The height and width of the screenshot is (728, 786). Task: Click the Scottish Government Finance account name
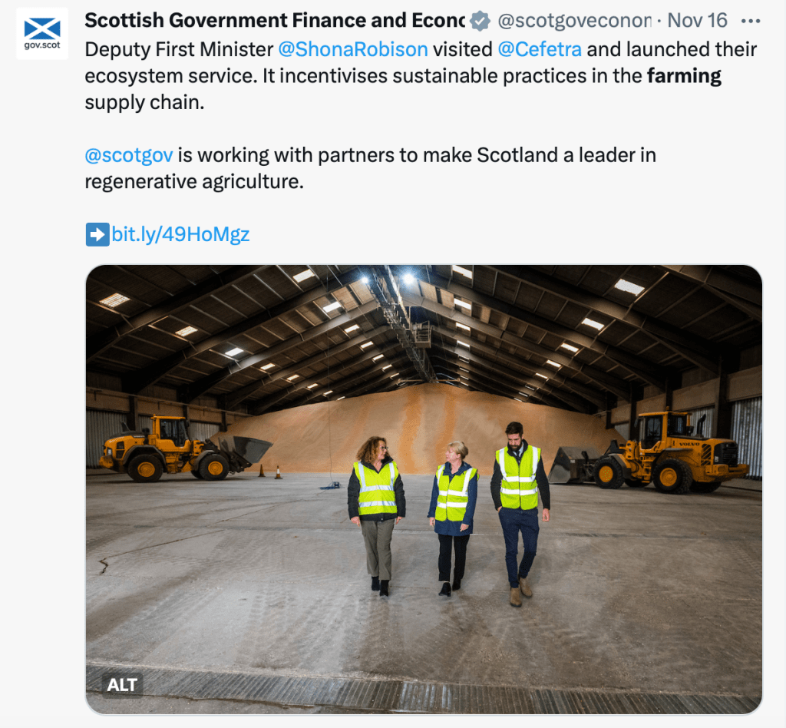pos(275,21)
